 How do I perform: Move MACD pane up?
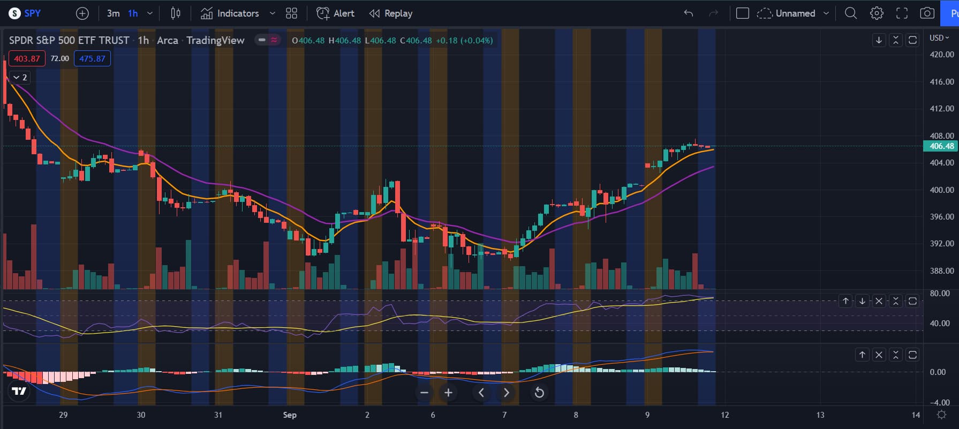click(862, 355)
